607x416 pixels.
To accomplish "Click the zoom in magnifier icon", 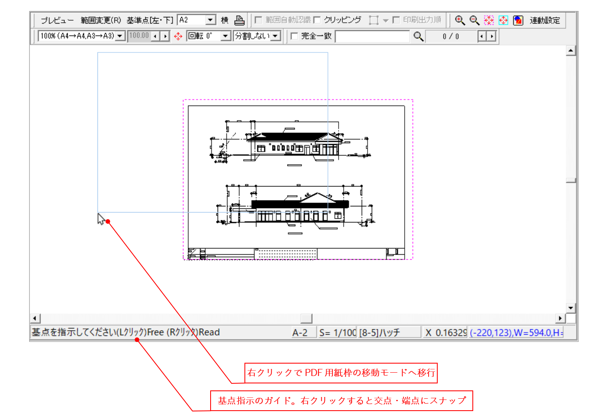I will click(x=460, y=20).
